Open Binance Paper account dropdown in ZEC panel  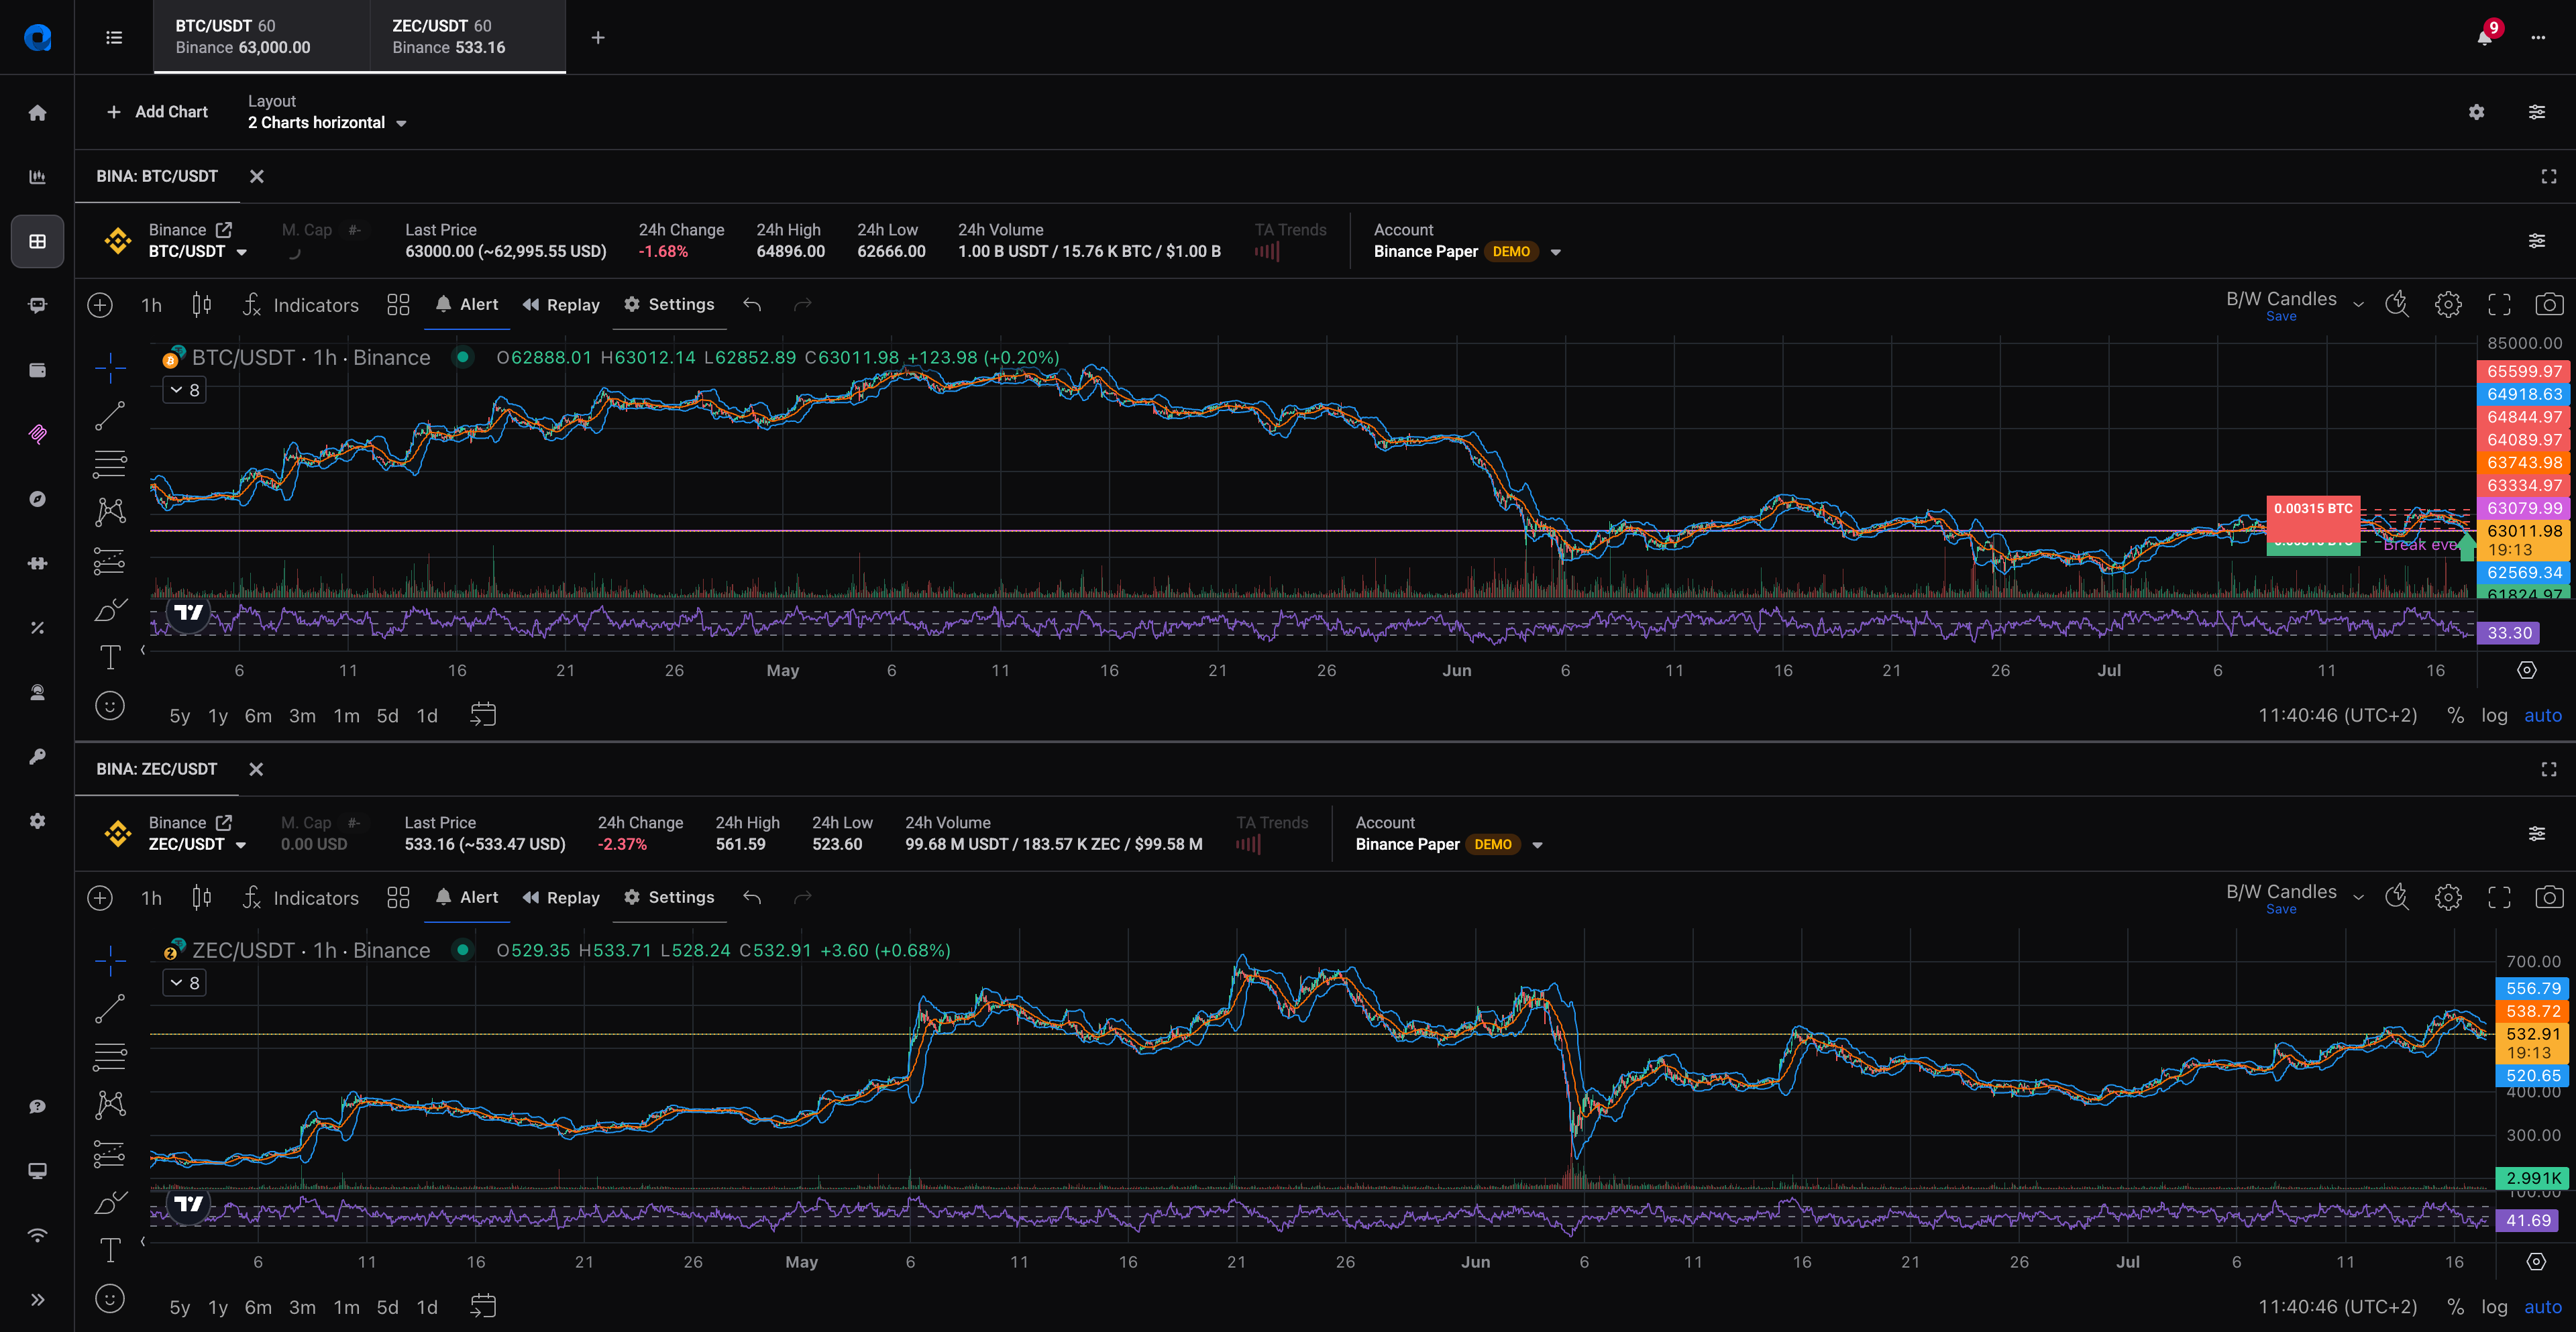[1449, 845]
